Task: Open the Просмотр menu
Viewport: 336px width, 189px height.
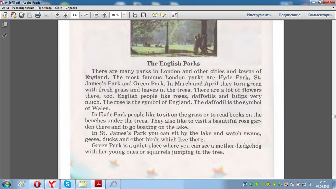Action: (x=45, y=8)
